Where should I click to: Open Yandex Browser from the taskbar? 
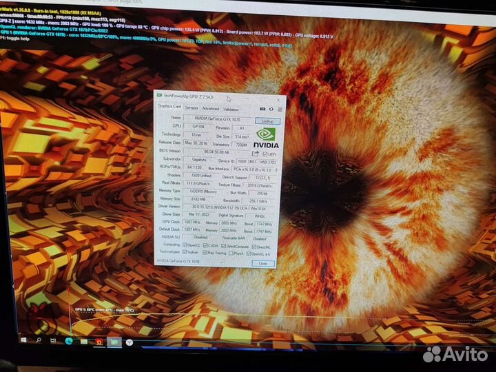(130, 342)
